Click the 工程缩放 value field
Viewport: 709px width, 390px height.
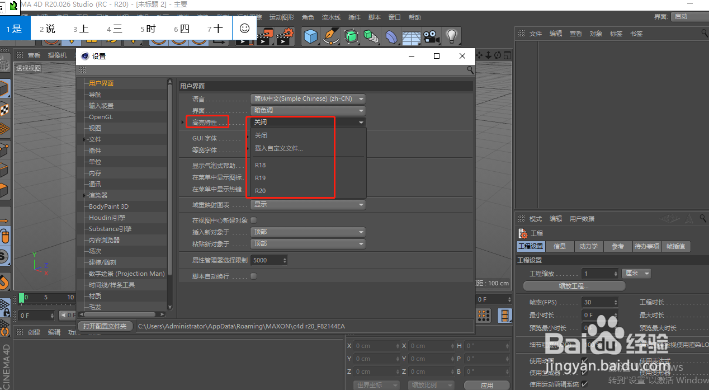599,274
